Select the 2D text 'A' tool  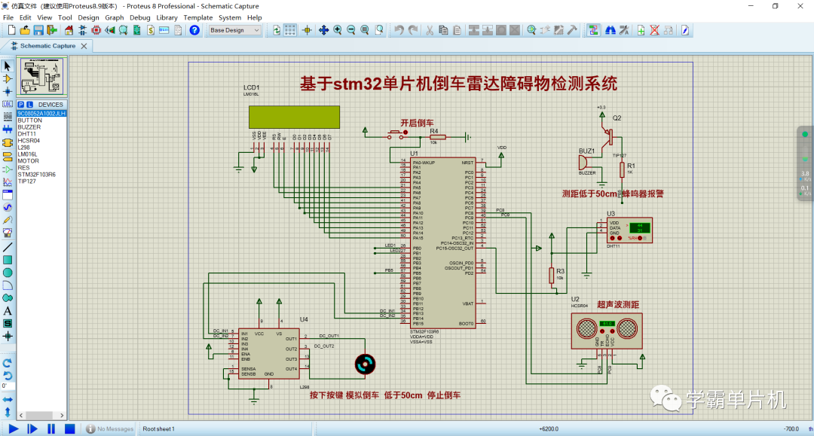pyautogui.click(x=8, y=311)
